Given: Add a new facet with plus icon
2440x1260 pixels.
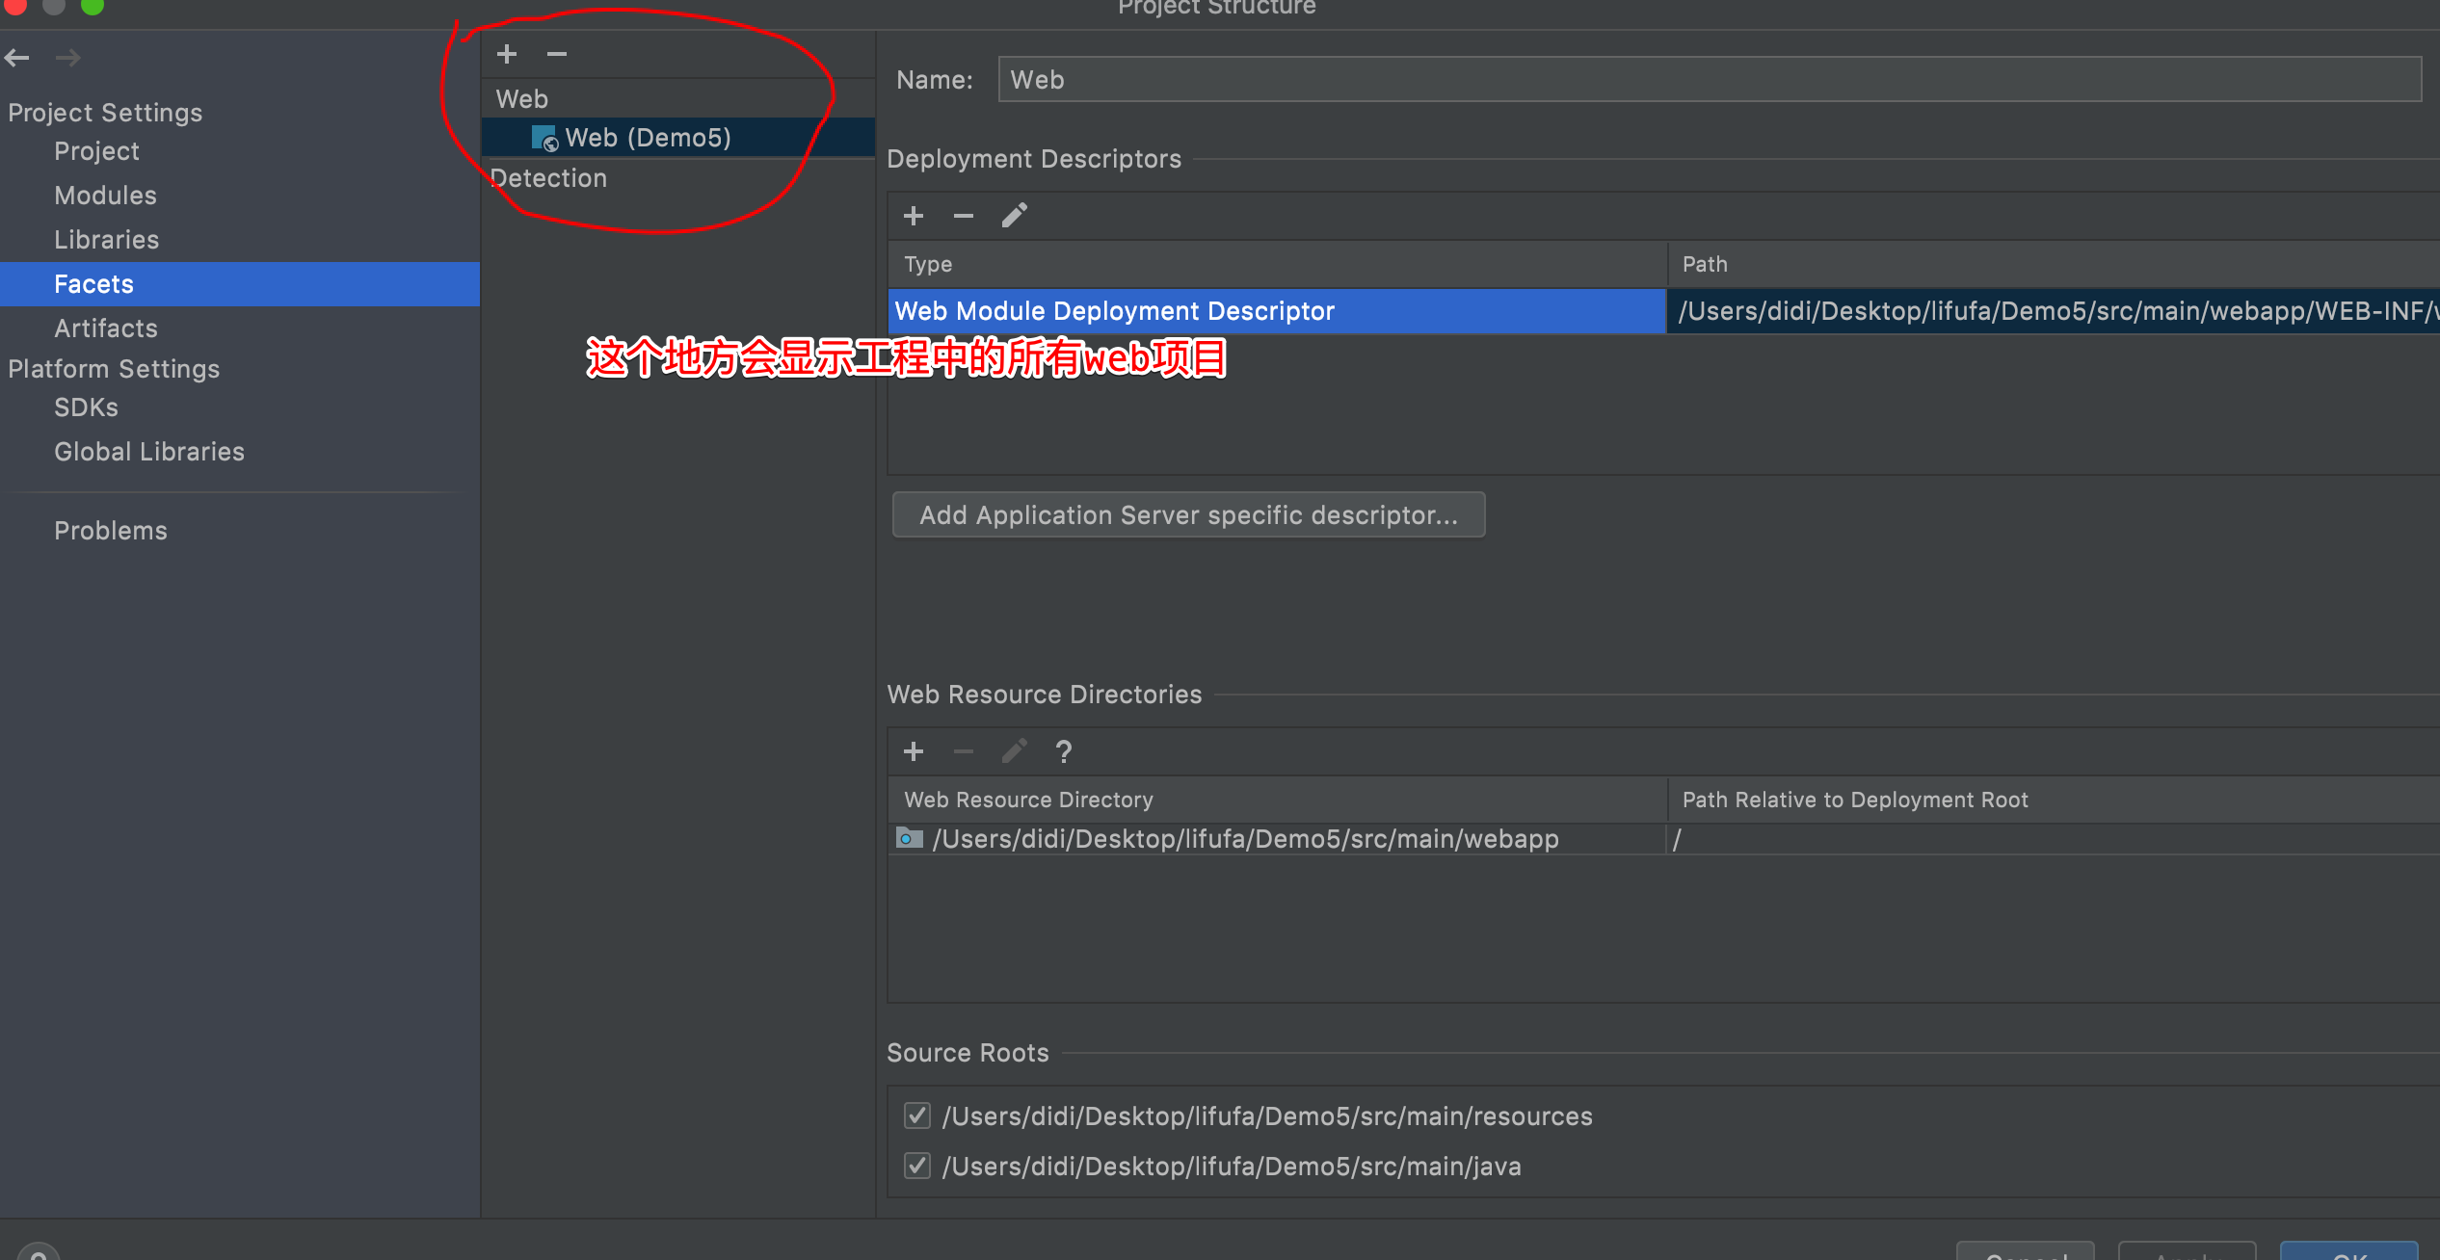Looking at the screenshot, I should 507,54.
